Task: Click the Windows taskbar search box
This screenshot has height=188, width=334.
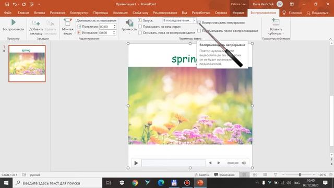Action: pos(57,183)
